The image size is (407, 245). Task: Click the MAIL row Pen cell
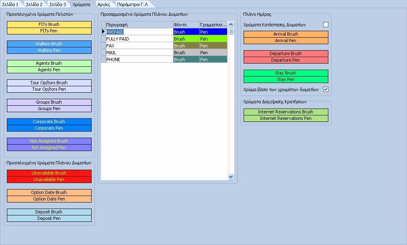[x=213, y=53]
